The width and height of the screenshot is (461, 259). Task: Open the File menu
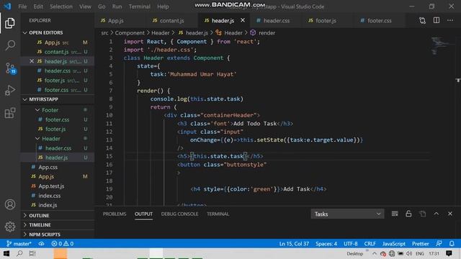pos(22,6)
